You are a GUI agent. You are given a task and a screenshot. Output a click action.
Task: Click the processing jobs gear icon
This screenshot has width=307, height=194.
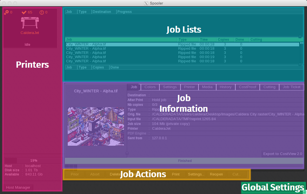pos(6,12)
